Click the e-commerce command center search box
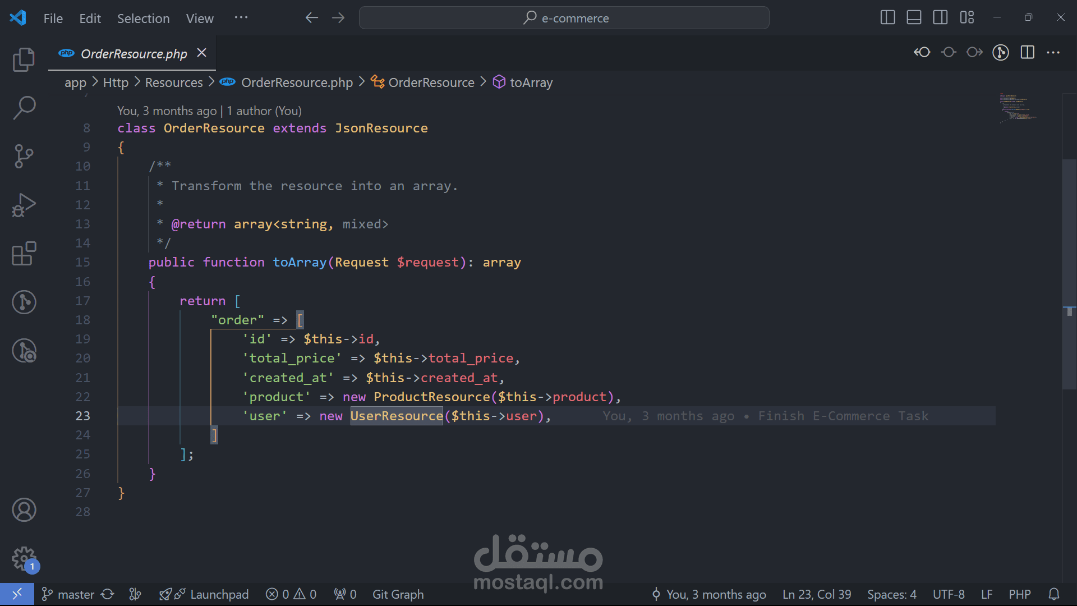1077x606 pixels. click(x=564, y=18)
